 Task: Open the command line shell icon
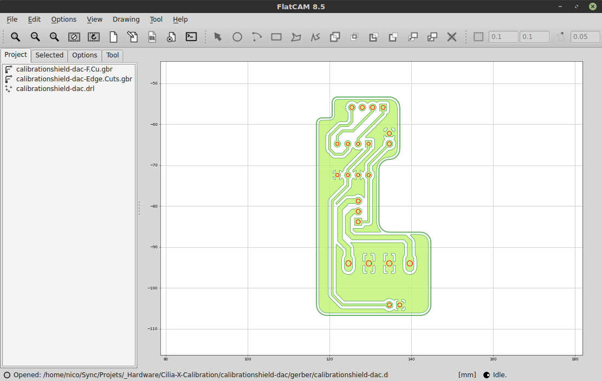point(191,37)
